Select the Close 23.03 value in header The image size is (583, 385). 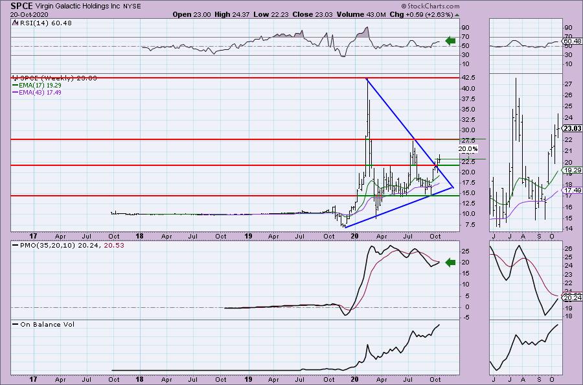(x=312, y=14)
